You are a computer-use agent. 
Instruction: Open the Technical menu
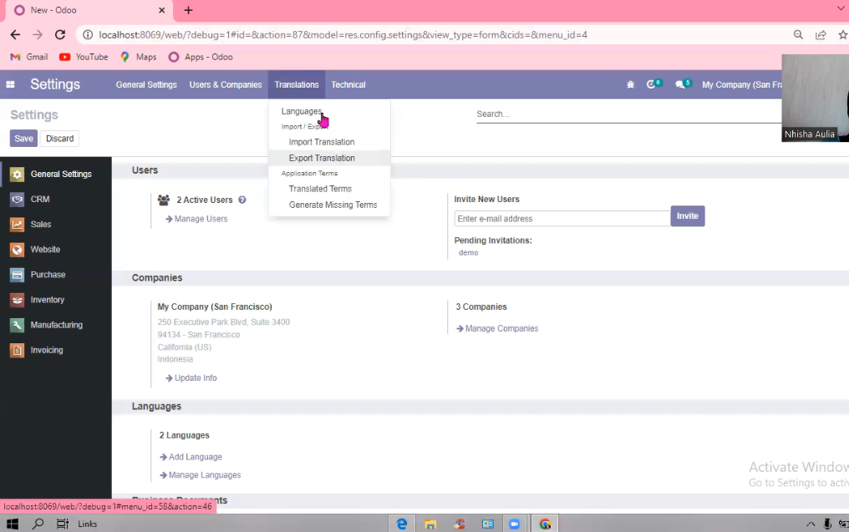[x=348, y=84]
